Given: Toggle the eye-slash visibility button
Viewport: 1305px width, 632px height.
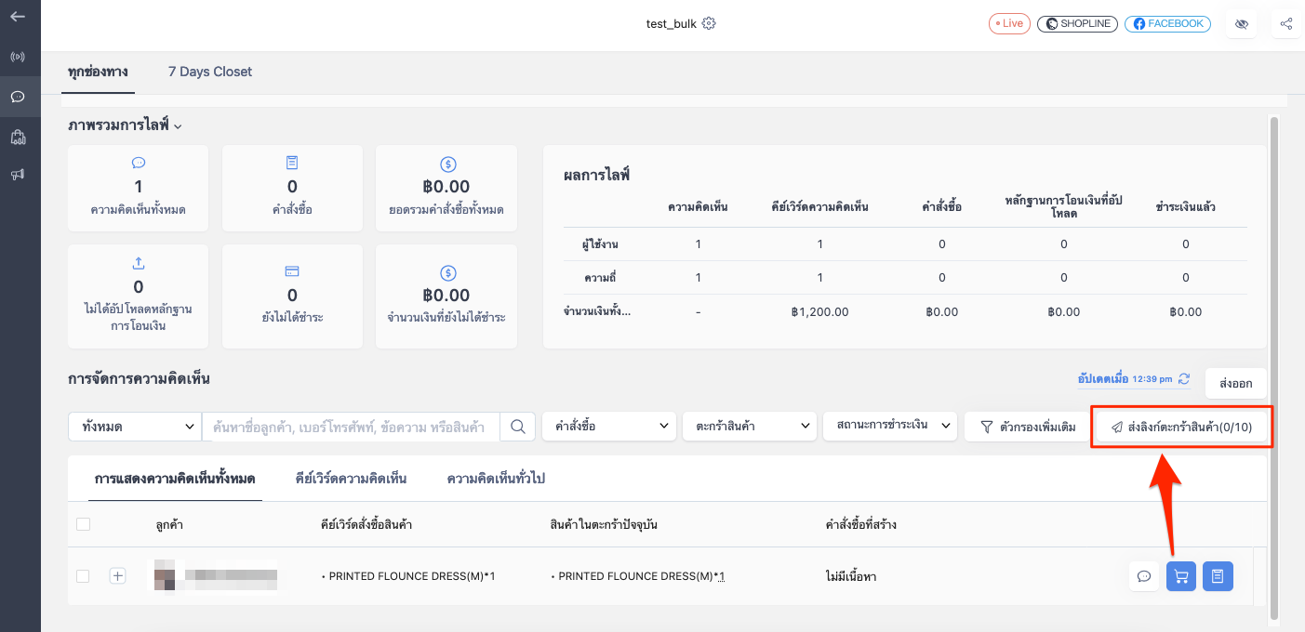Looking at the screenshot, I should pyautogui.click(x=1241, y=24).
